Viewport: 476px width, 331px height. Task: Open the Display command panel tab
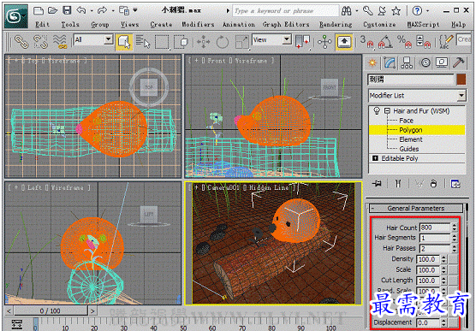[442, 62]
